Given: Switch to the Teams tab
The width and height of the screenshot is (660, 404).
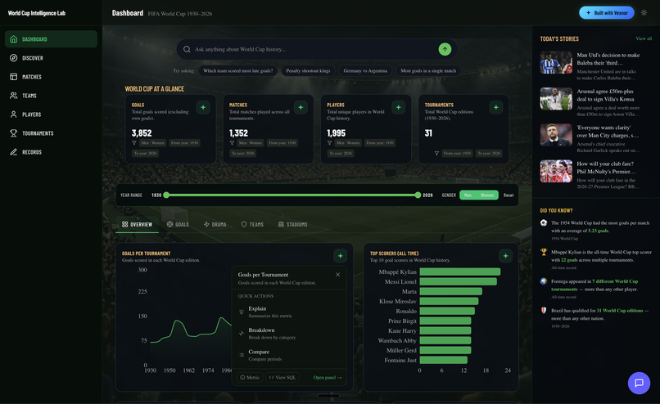Looking at the screenshot, I should pos(252,225).
